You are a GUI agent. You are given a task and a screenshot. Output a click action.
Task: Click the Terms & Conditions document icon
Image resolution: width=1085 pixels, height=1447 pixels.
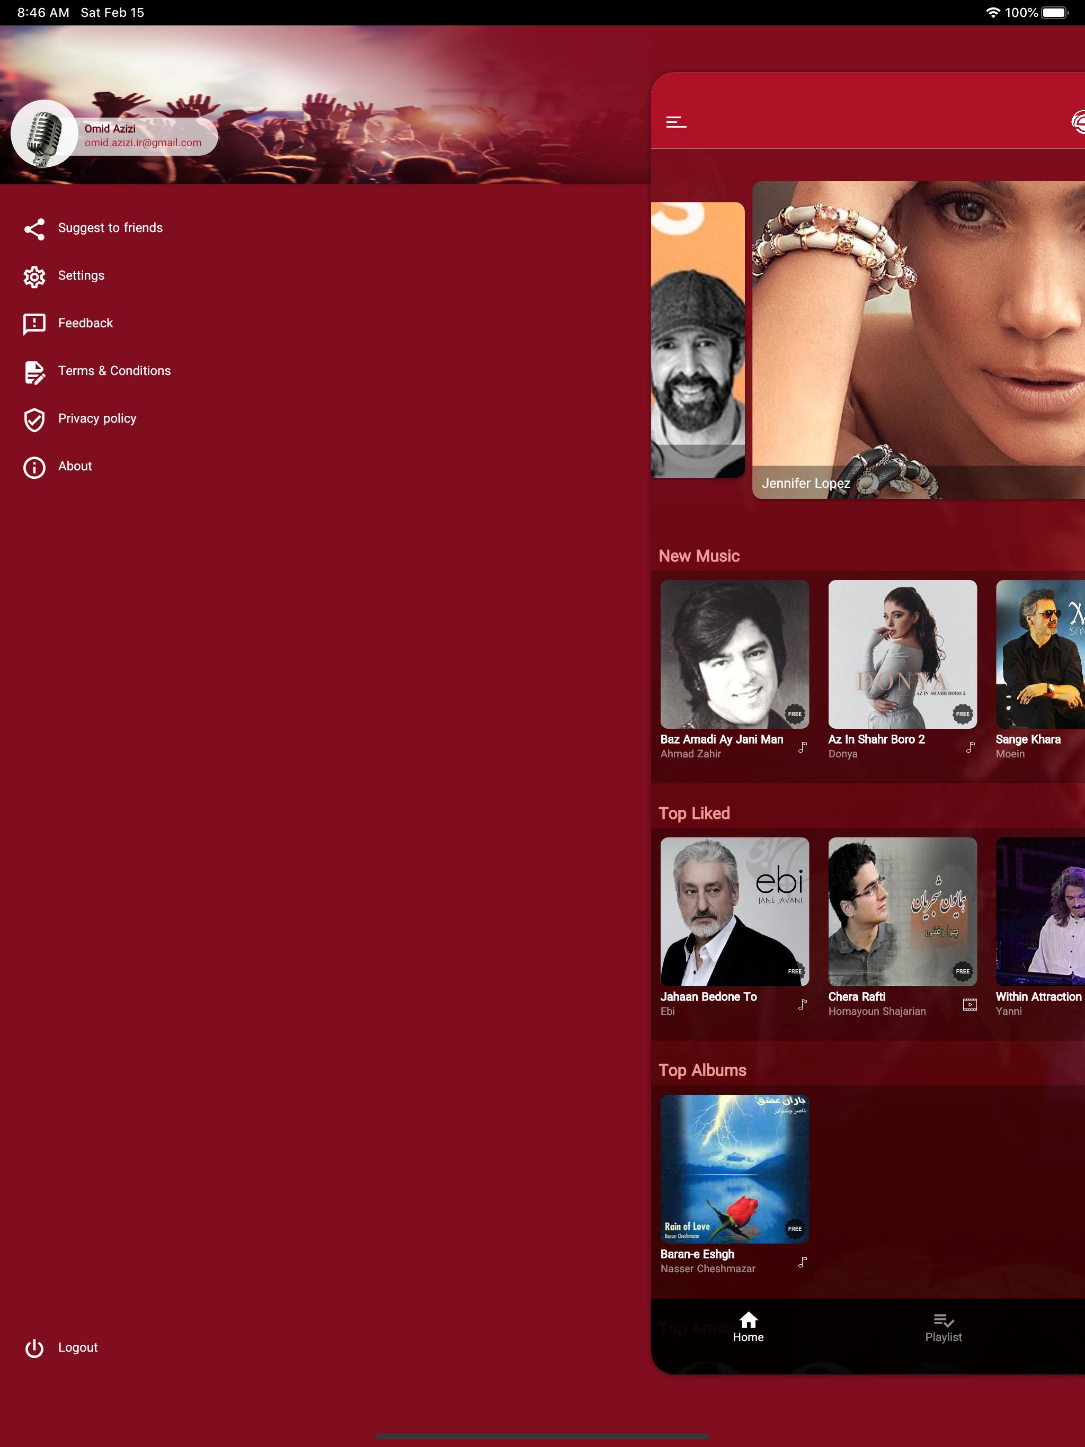(x=34, y=372)
